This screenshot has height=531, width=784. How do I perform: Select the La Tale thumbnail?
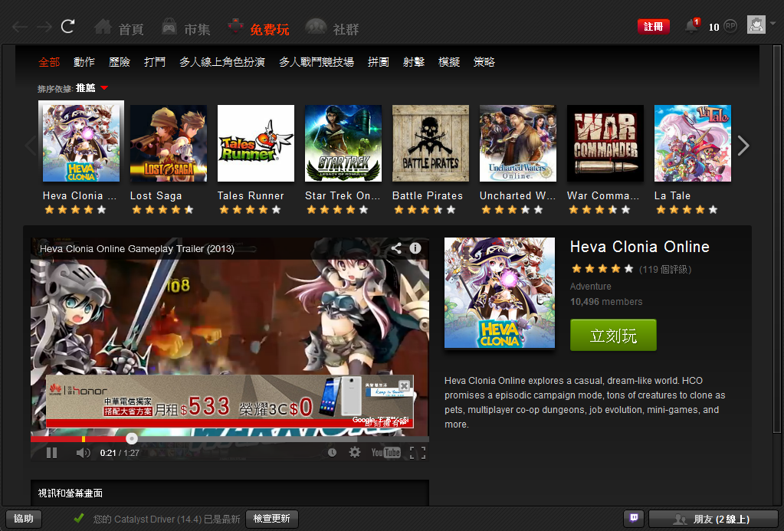coord(693,143)
